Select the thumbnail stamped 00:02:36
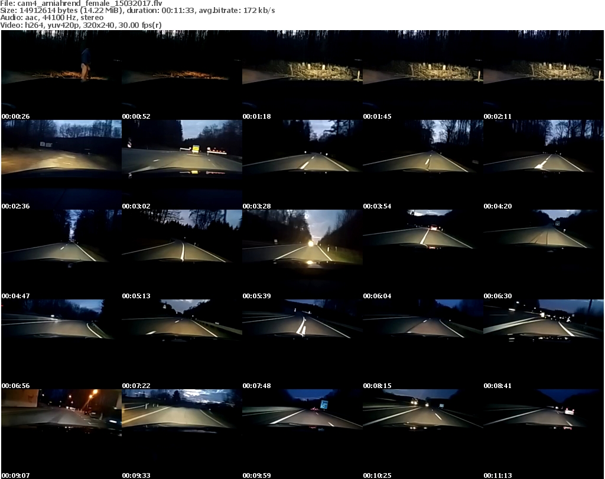 coord(61,165)
